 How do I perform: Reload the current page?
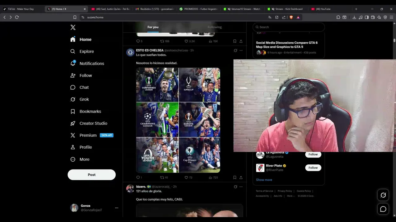click(17, 17)
